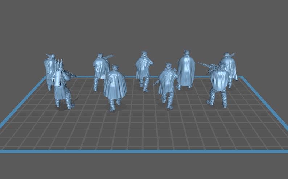The height and width of the screenshot is (179, 288).
Task: Click the blue right edge of the build plate
Action: [264, 103]
